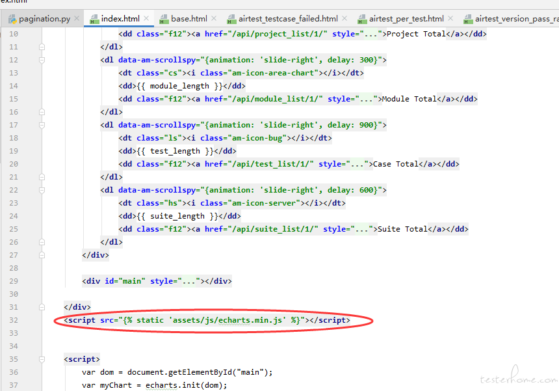Close the airtest_testcase_failed.html tab
Viewport: 559px width, 391px height.
tap(344, 19)
